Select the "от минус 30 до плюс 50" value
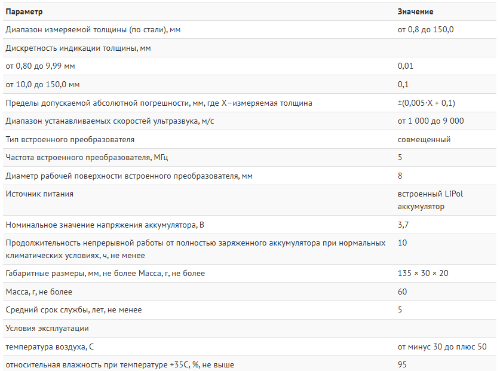 click(x=442, y=347)
